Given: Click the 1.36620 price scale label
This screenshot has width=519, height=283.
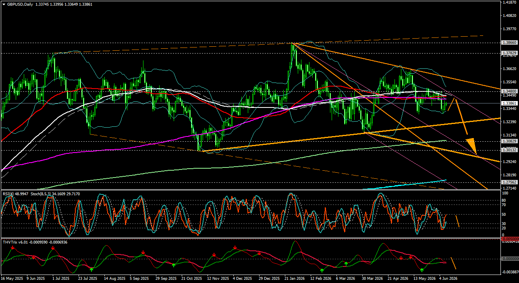Looking at the screenshot, I should [x=510, y=69].
